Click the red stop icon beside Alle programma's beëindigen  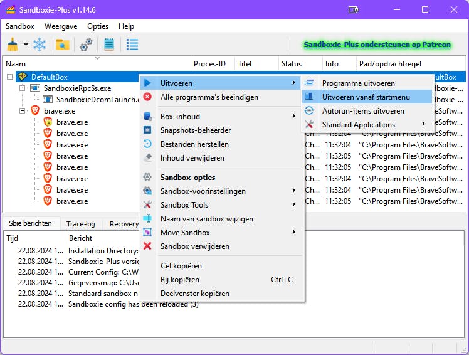(147, 97)
